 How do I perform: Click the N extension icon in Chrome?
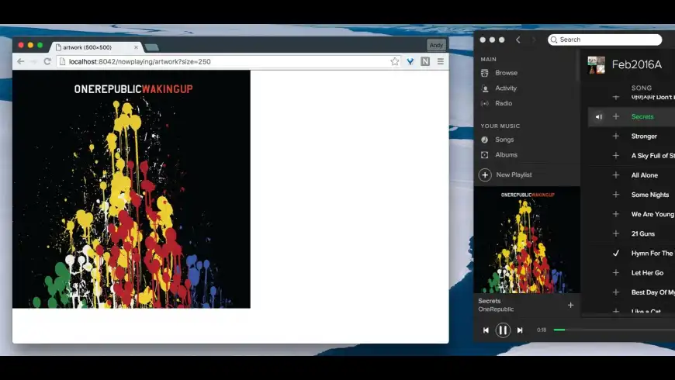(425, 61)
